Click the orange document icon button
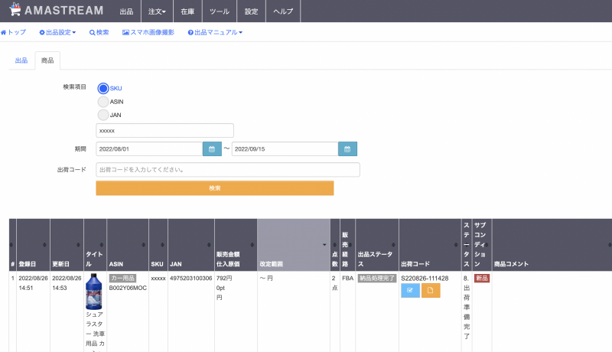The image size is (612, 352). tap(431, 290)
